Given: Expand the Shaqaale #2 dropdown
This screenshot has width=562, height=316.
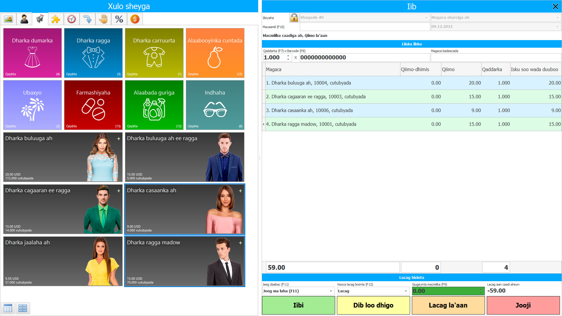Looking at the screenshot, I should click(x=426, y=18).
